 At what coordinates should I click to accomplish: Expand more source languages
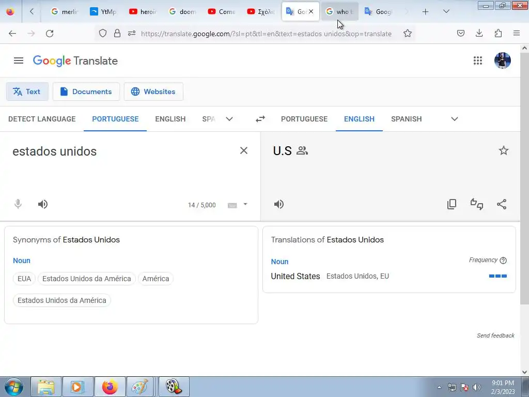(229, 119)
